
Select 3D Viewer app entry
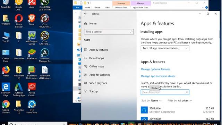[177, 119]
